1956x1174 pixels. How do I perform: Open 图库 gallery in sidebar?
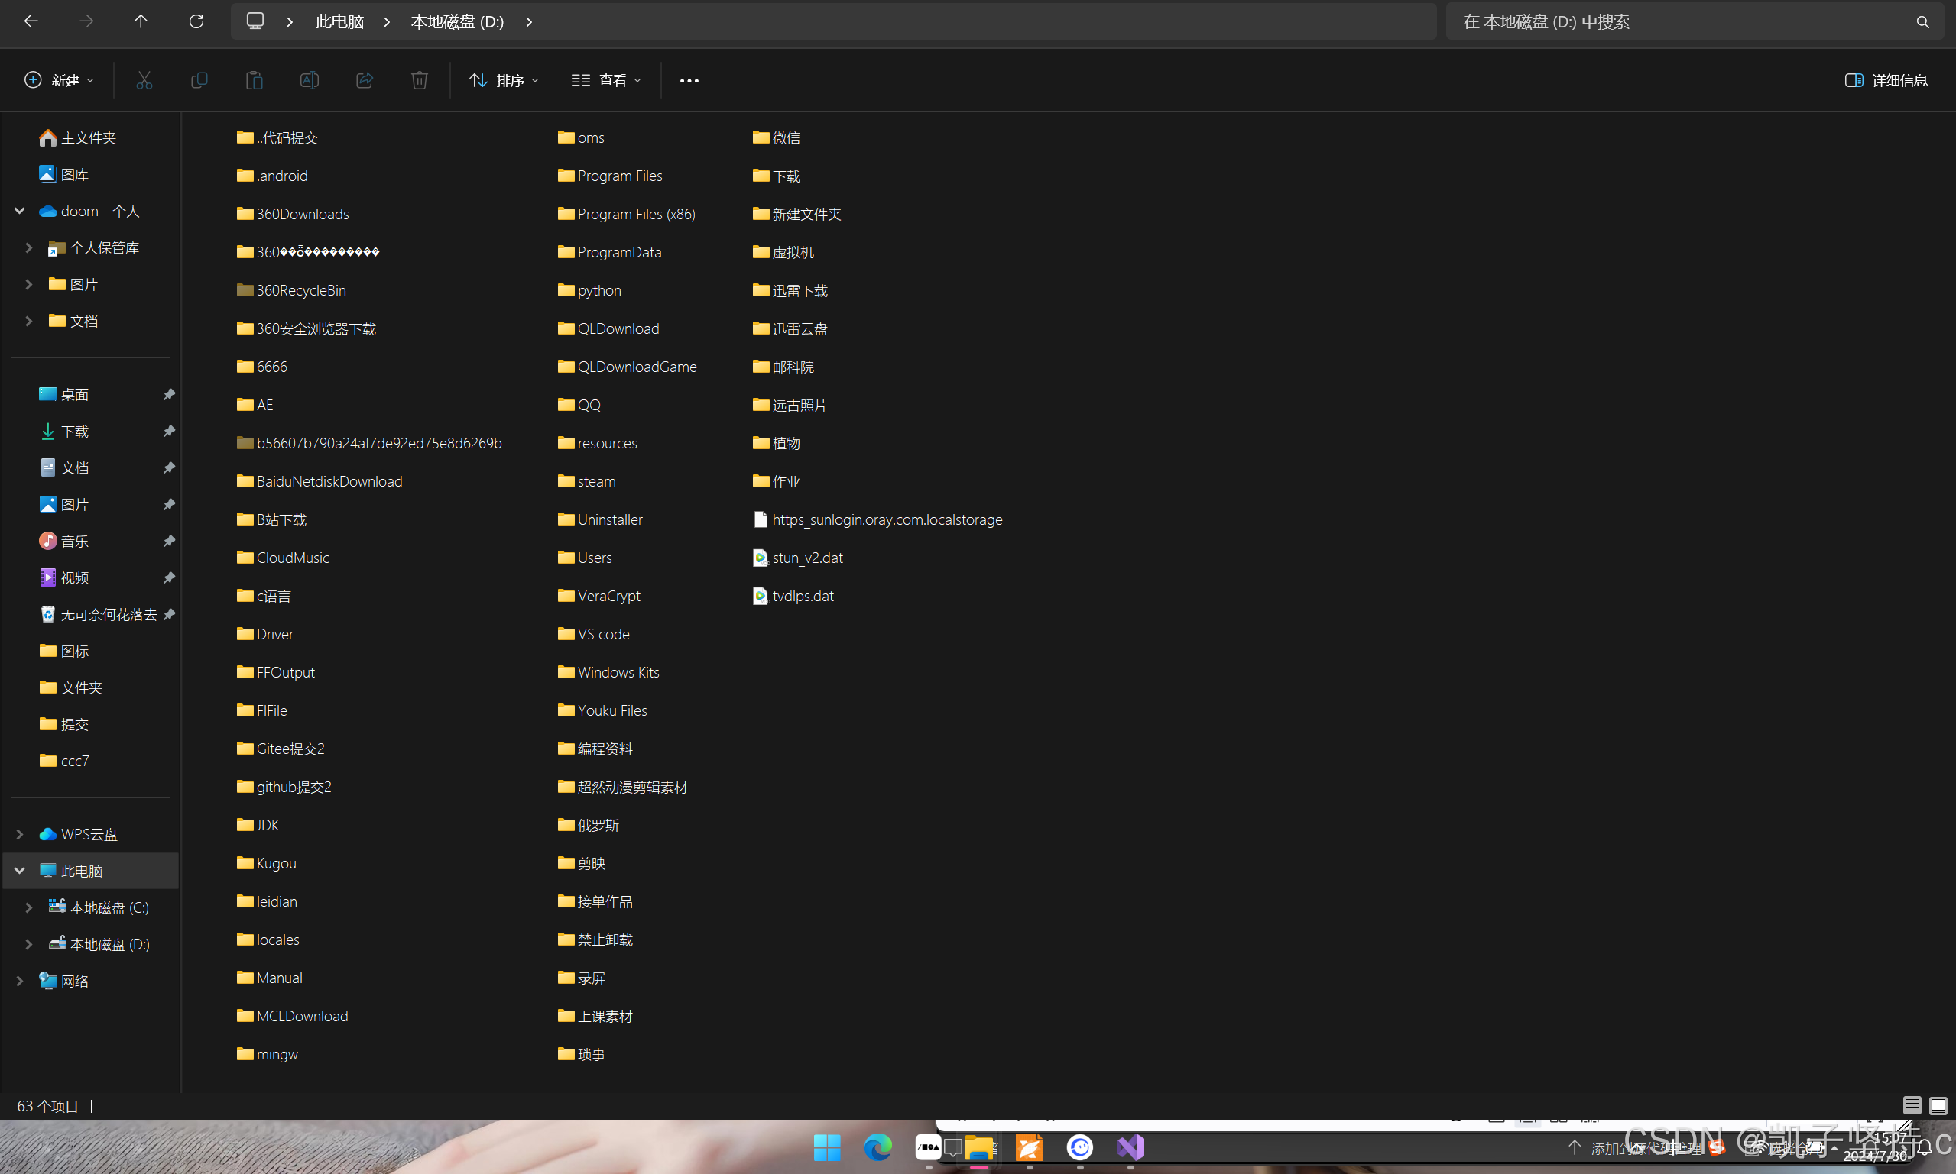coord(64,174)
